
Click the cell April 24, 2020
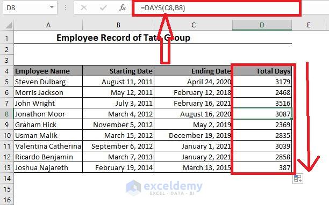tap(193, 82)
